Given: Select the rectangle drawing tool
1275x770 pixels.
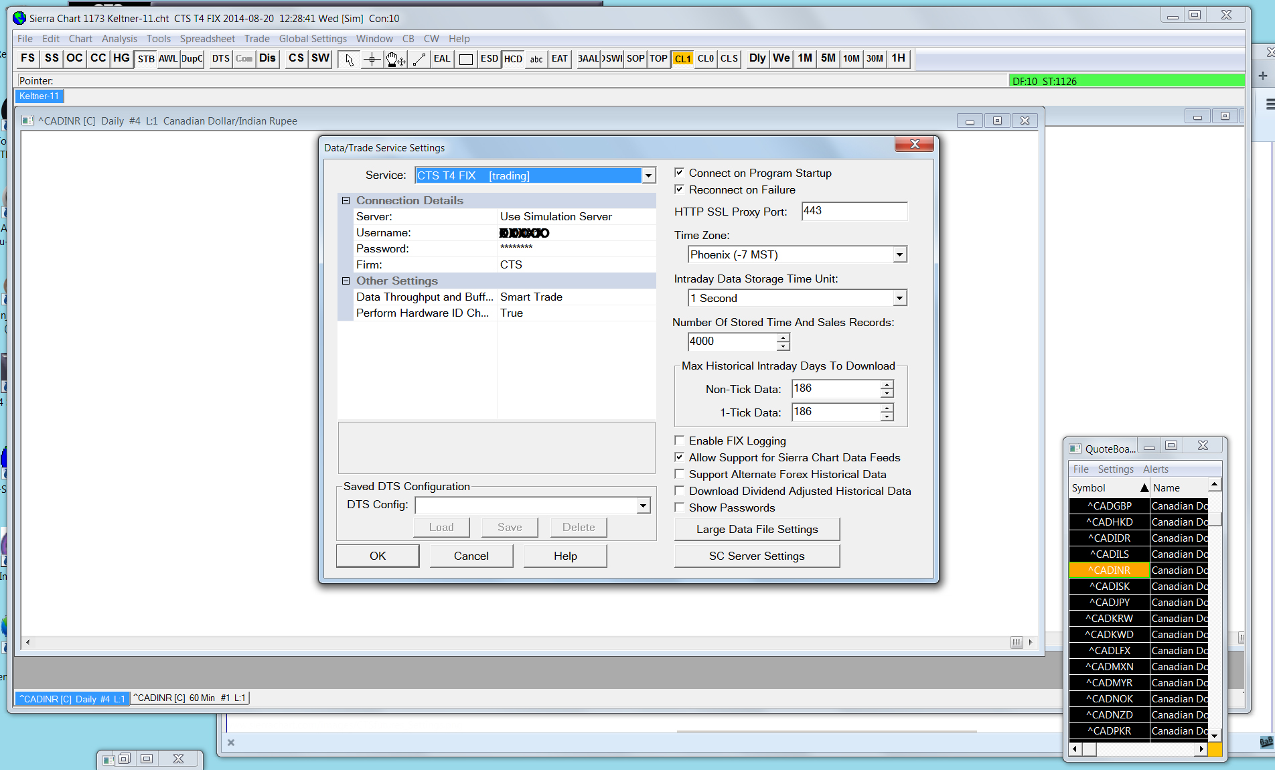Looking at the screenshot, I should pos(466,59).
